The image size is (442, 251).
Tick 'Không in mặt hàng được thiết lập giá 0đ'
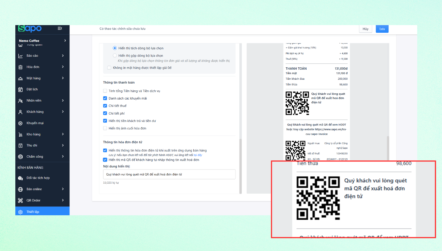tap(109, 68)
